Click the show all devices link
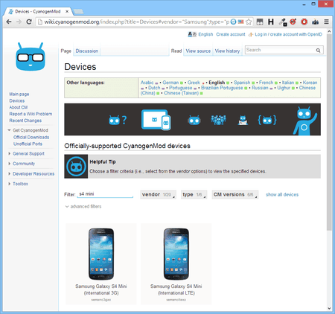 click(x=282, y=195)
